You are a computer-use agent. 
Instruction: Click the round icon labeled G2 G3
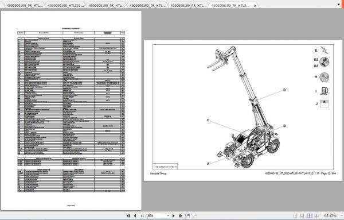tap(325, 62)
